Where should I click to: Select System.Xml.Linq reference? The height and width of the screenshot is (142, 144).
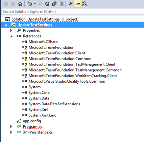click(43, 115)
